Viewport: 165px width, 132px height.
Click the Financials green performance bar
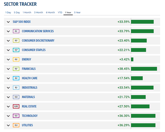pyautogui.click(x=144, y=69)
